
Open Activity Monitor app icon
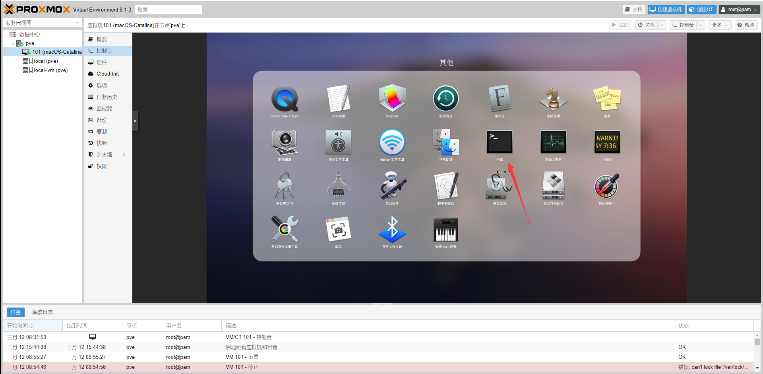(553, 142)
